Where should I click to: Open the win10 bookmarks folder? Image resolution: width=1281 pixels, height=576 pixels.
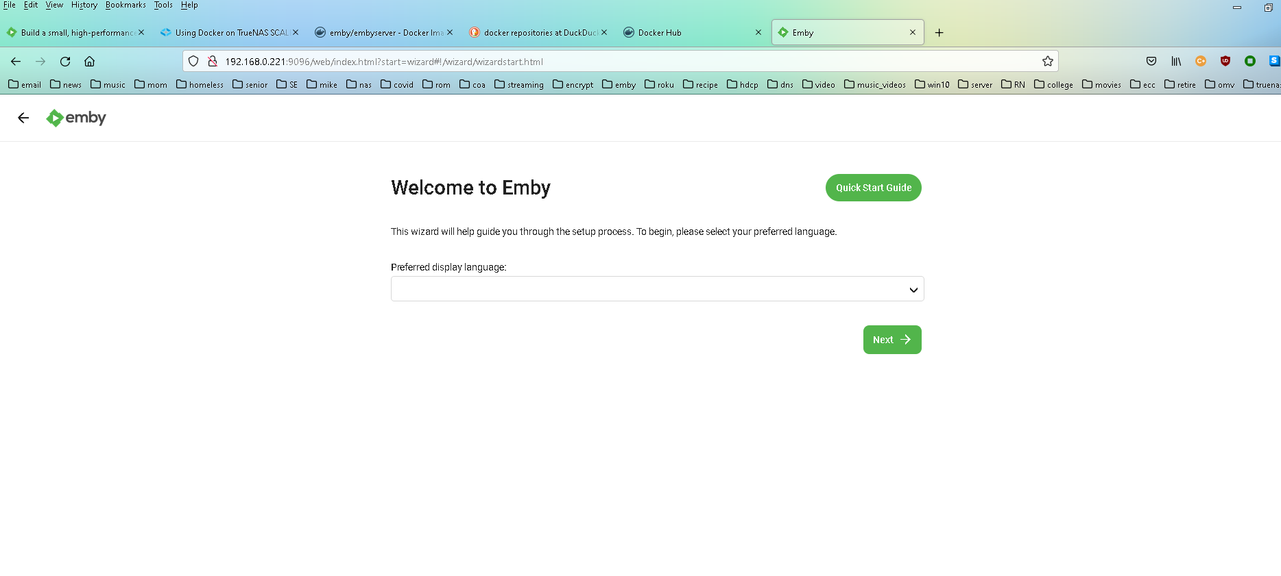click(933, 84)
